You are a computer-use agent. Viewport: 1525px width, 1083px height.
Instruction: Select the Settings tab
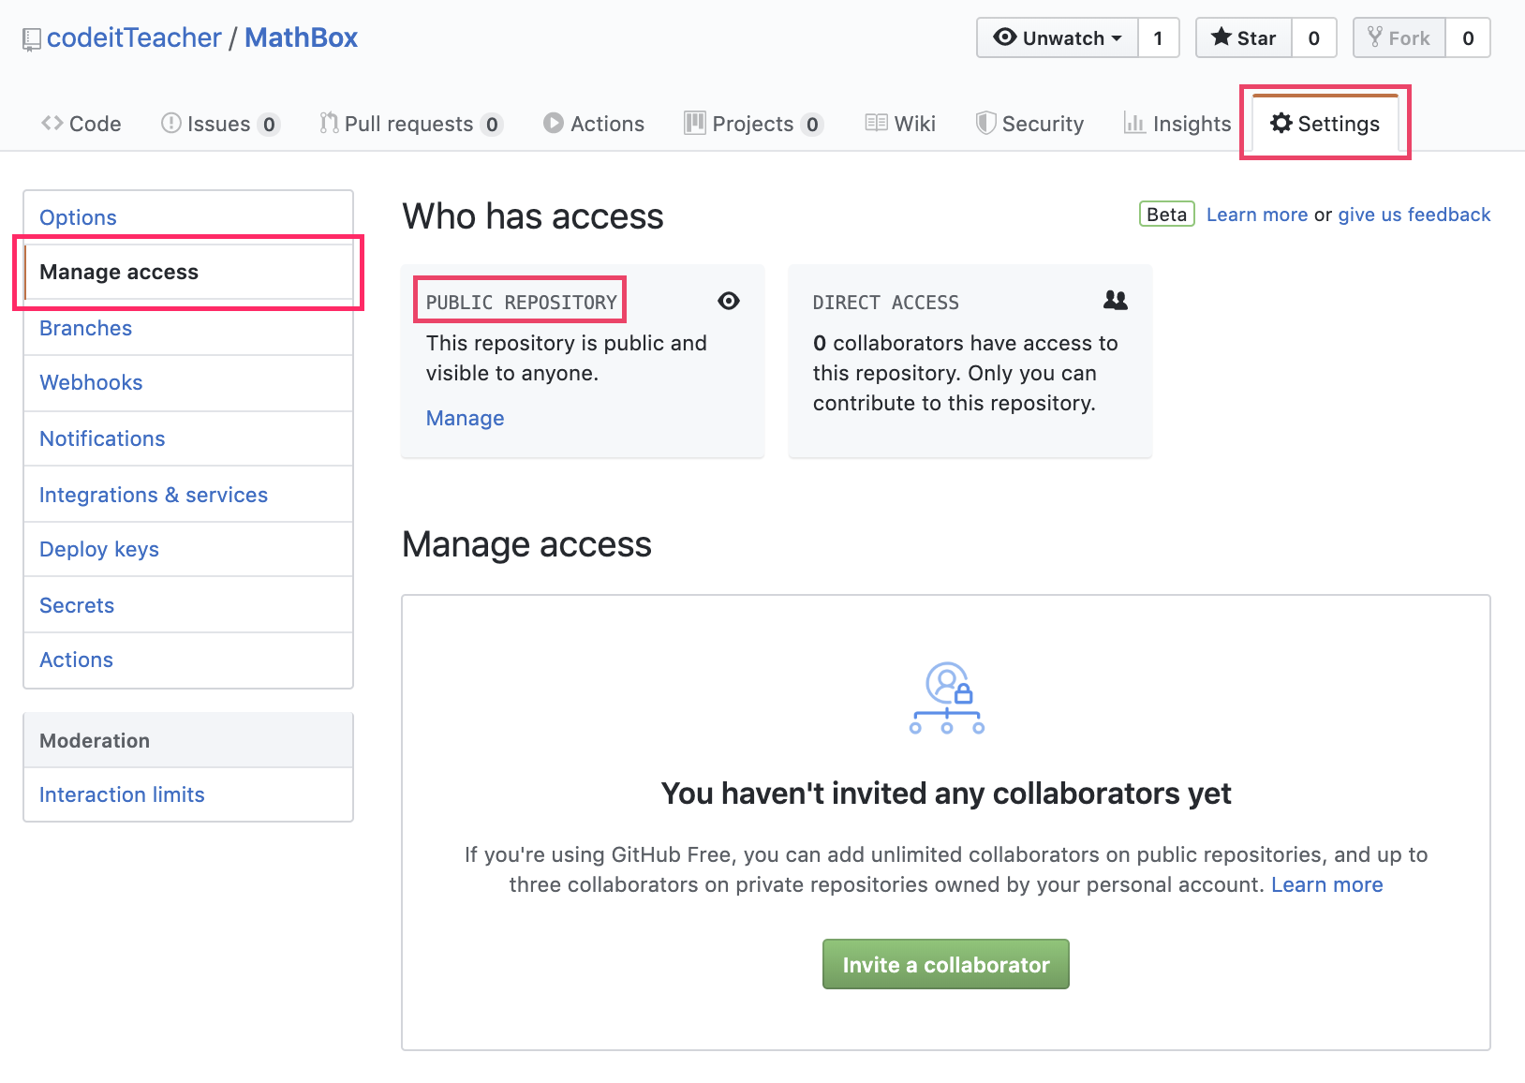[x=1325, y=124]
